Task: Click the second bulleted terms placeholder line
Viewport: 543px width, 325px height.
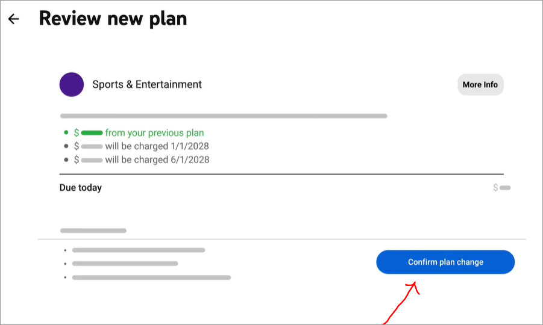Action: pos(125,264)
